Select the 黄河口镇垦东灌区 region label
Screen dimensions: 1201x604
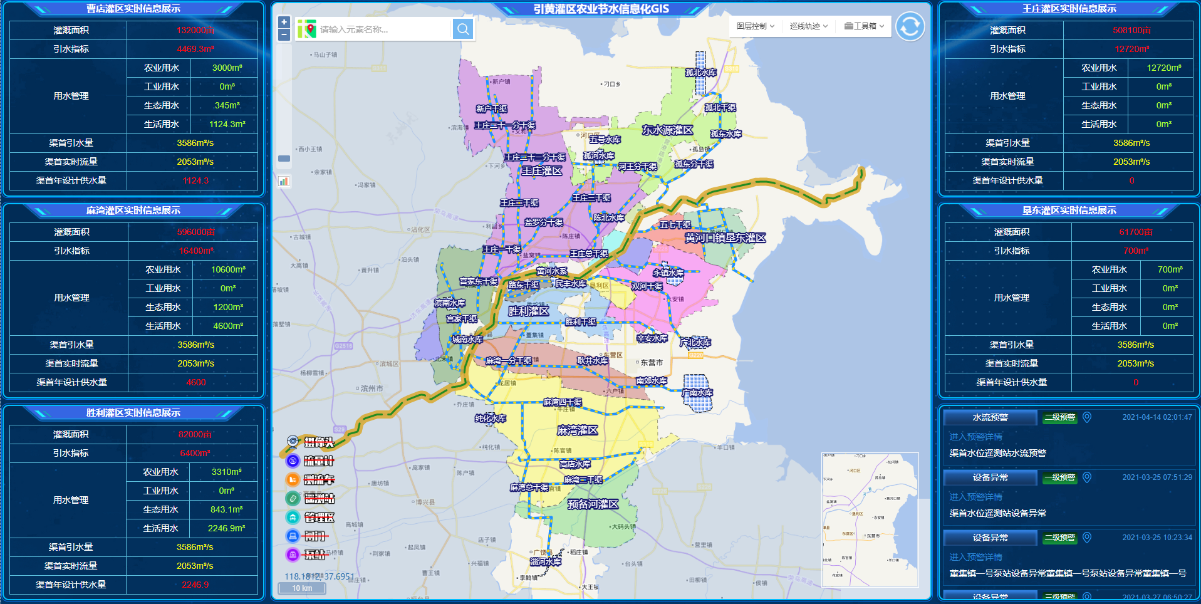pyautogui.click(x=725, y=238)
